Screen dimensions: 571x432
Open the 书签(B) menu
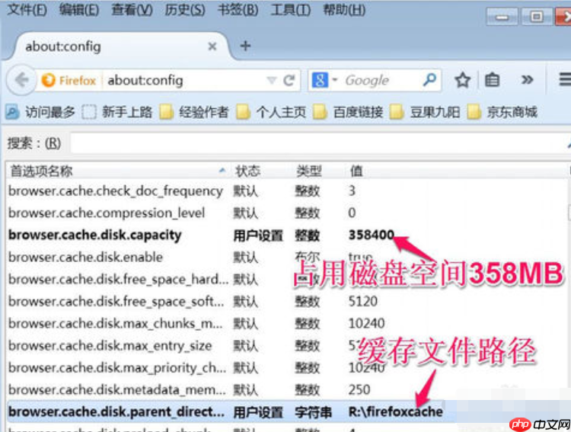pos(238,10)
